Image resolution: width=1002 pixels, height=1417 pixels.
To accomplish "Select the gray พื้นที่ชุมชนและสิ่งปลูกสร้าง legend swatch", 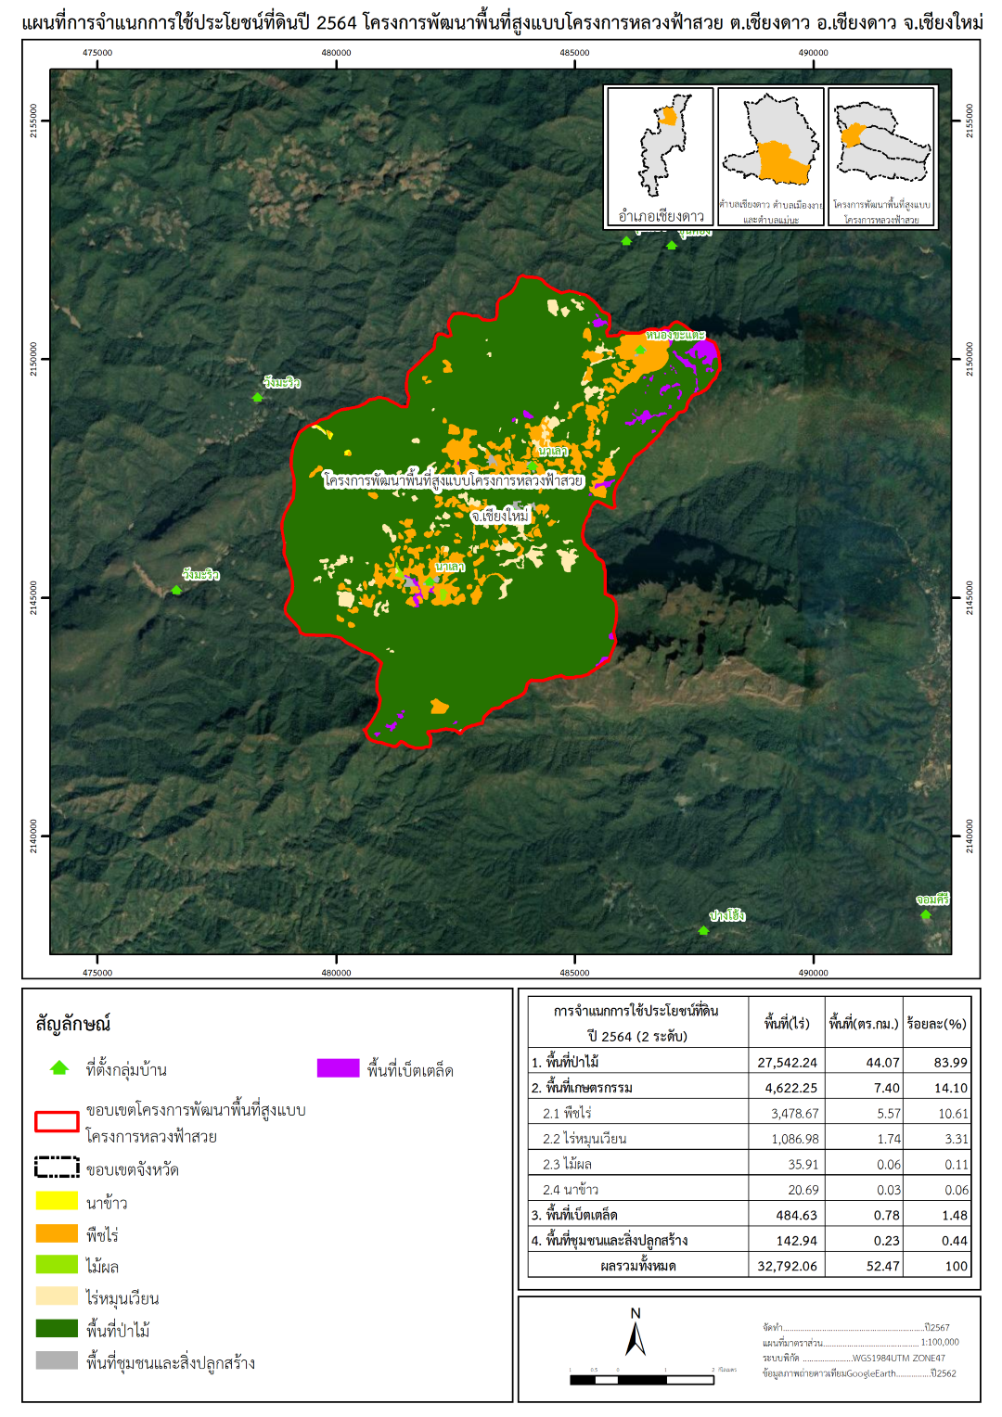I will 57,1360.
